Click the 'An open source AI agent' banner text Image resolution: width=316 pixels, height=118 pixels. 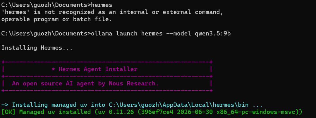[x=53, y=84]
